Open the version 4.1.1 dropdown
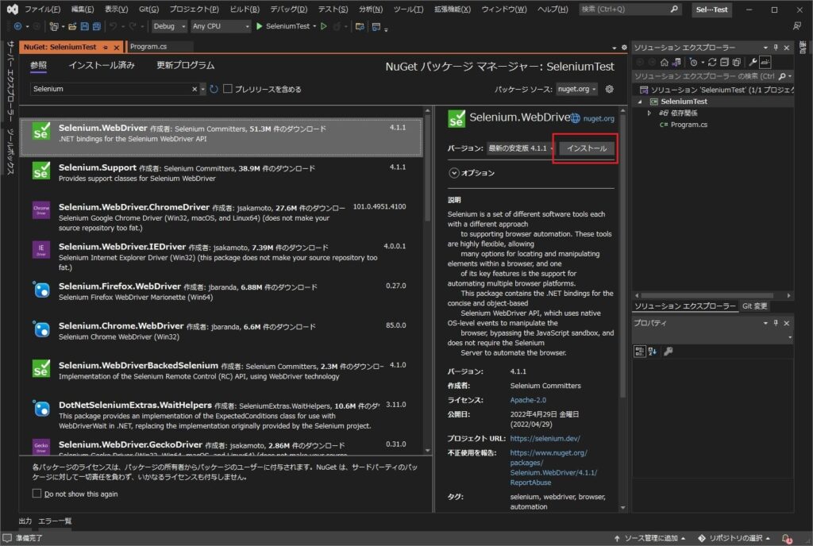The width and height of the screenshot is (813, 546). tap(521, 148)
